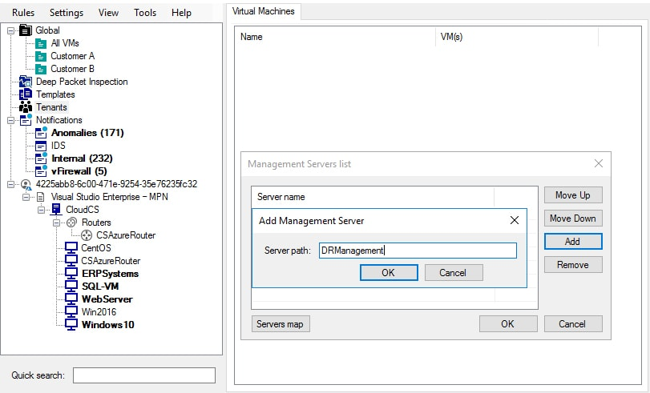
Task: Select the SQL-VM machine icon
Action: 71,287
